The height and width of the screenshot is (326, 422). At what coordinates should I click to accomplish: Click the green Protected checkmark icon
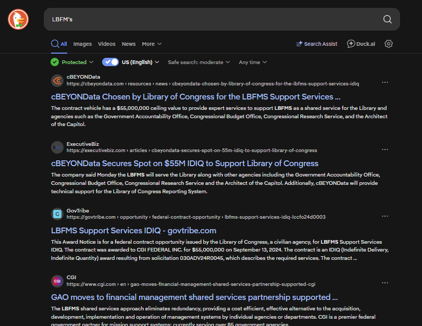[x=55, y=62]
